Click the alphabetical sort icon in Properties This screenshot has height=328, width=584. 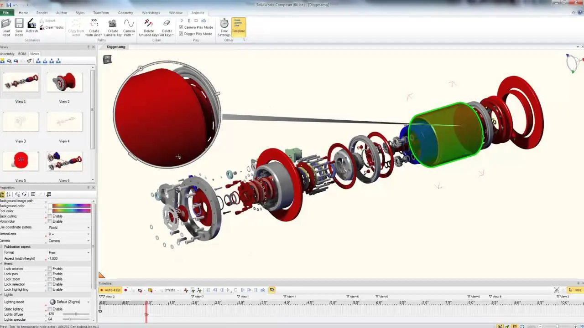tap(8, 195)
